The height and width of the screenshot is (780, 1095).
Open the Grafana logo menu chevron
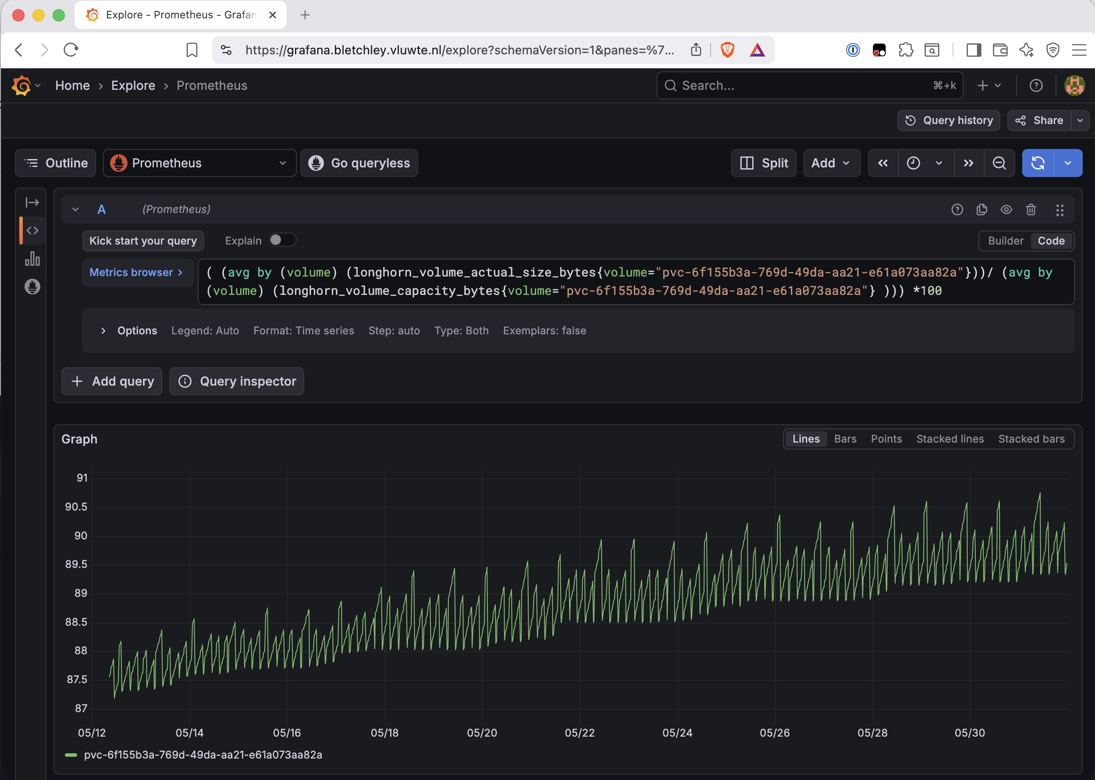point(38,85)
